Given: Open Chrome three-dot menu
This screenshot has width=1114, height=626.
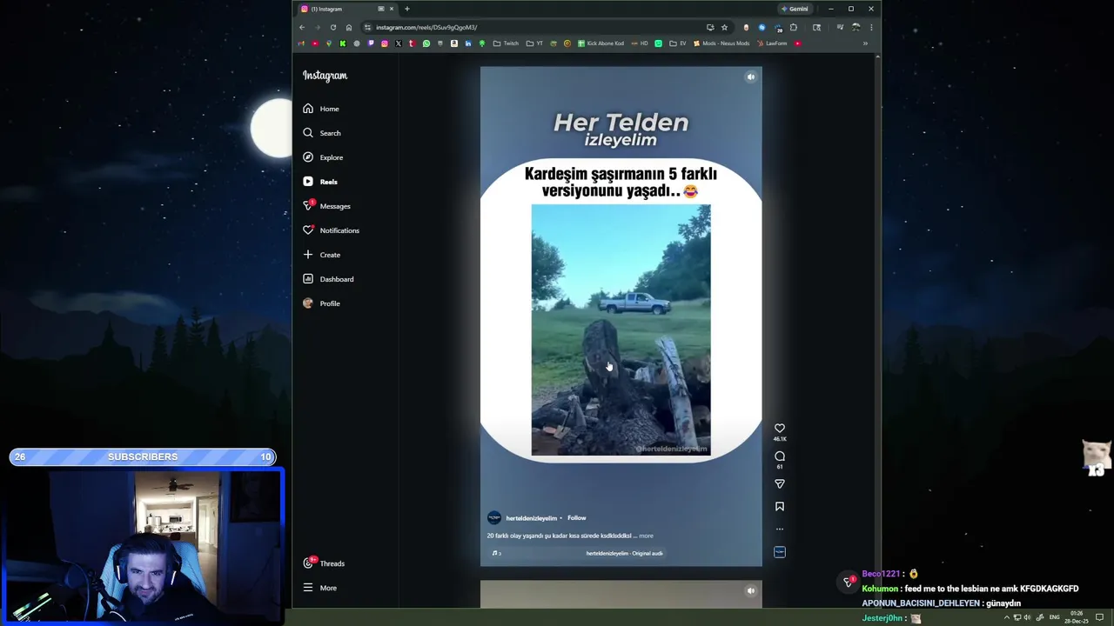Looking at the screenshot, I should [871, 27].
